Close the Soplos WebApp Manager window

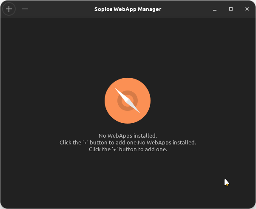click(x=247, y=9)
